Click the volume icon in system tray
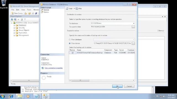Image resolution: width=177 pixels, height=99 pixels. pyautogui.click(x=164, y=96)
